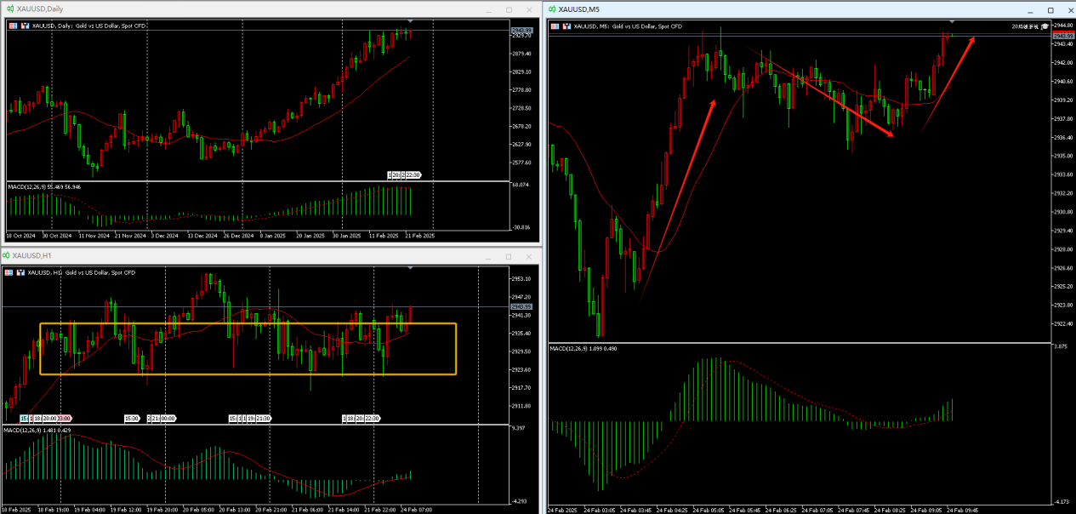Click the 21:30 news event marker on H1 chart

coord(264,419)
